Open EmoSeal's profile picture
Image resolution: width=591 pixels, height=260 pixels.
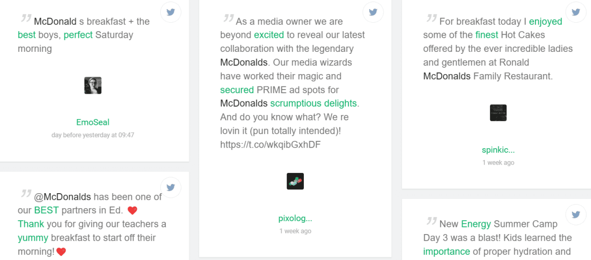click(x=93, y=85)
